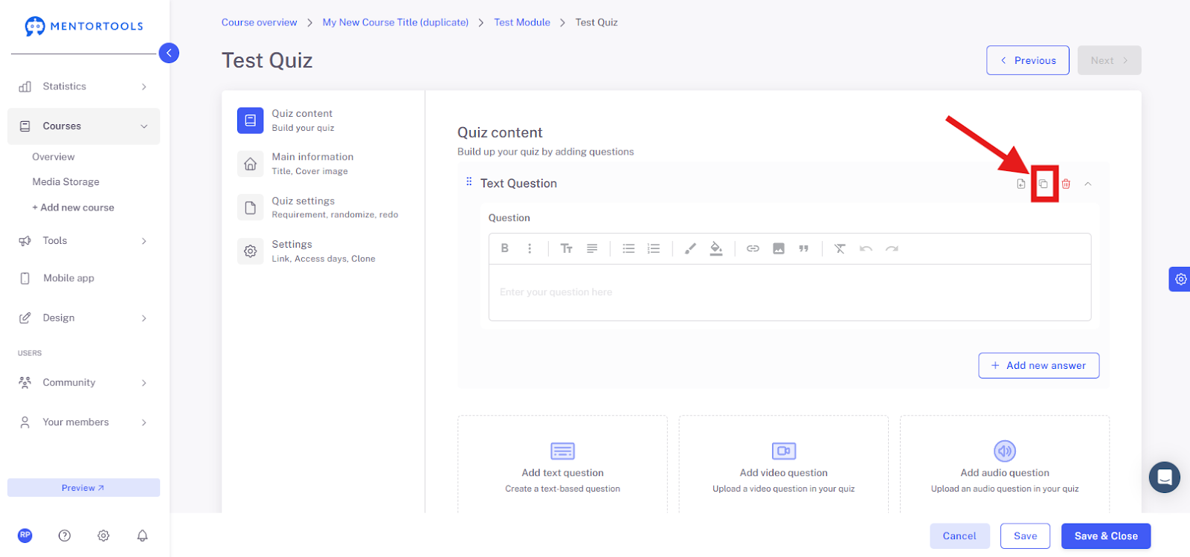Click Save & Close
This screenshot has width=1190, height=557.
(x=1106, y=535)
